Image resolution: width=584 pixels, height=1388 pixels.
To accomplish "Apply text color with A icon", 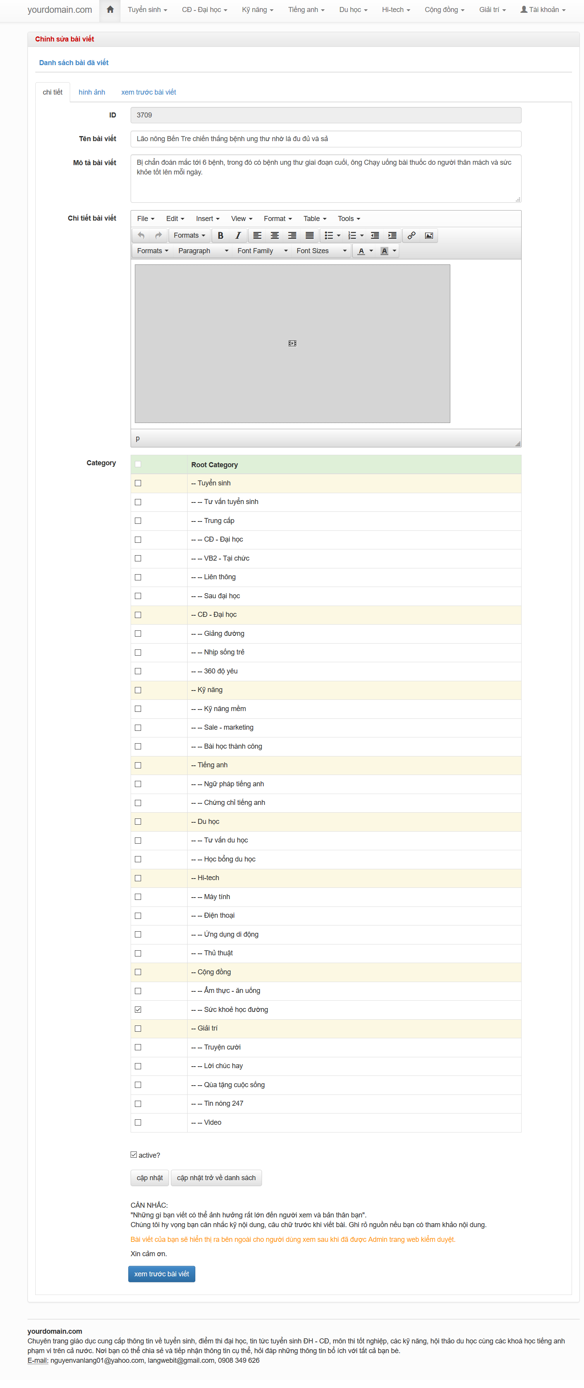I will click(361, 251).
